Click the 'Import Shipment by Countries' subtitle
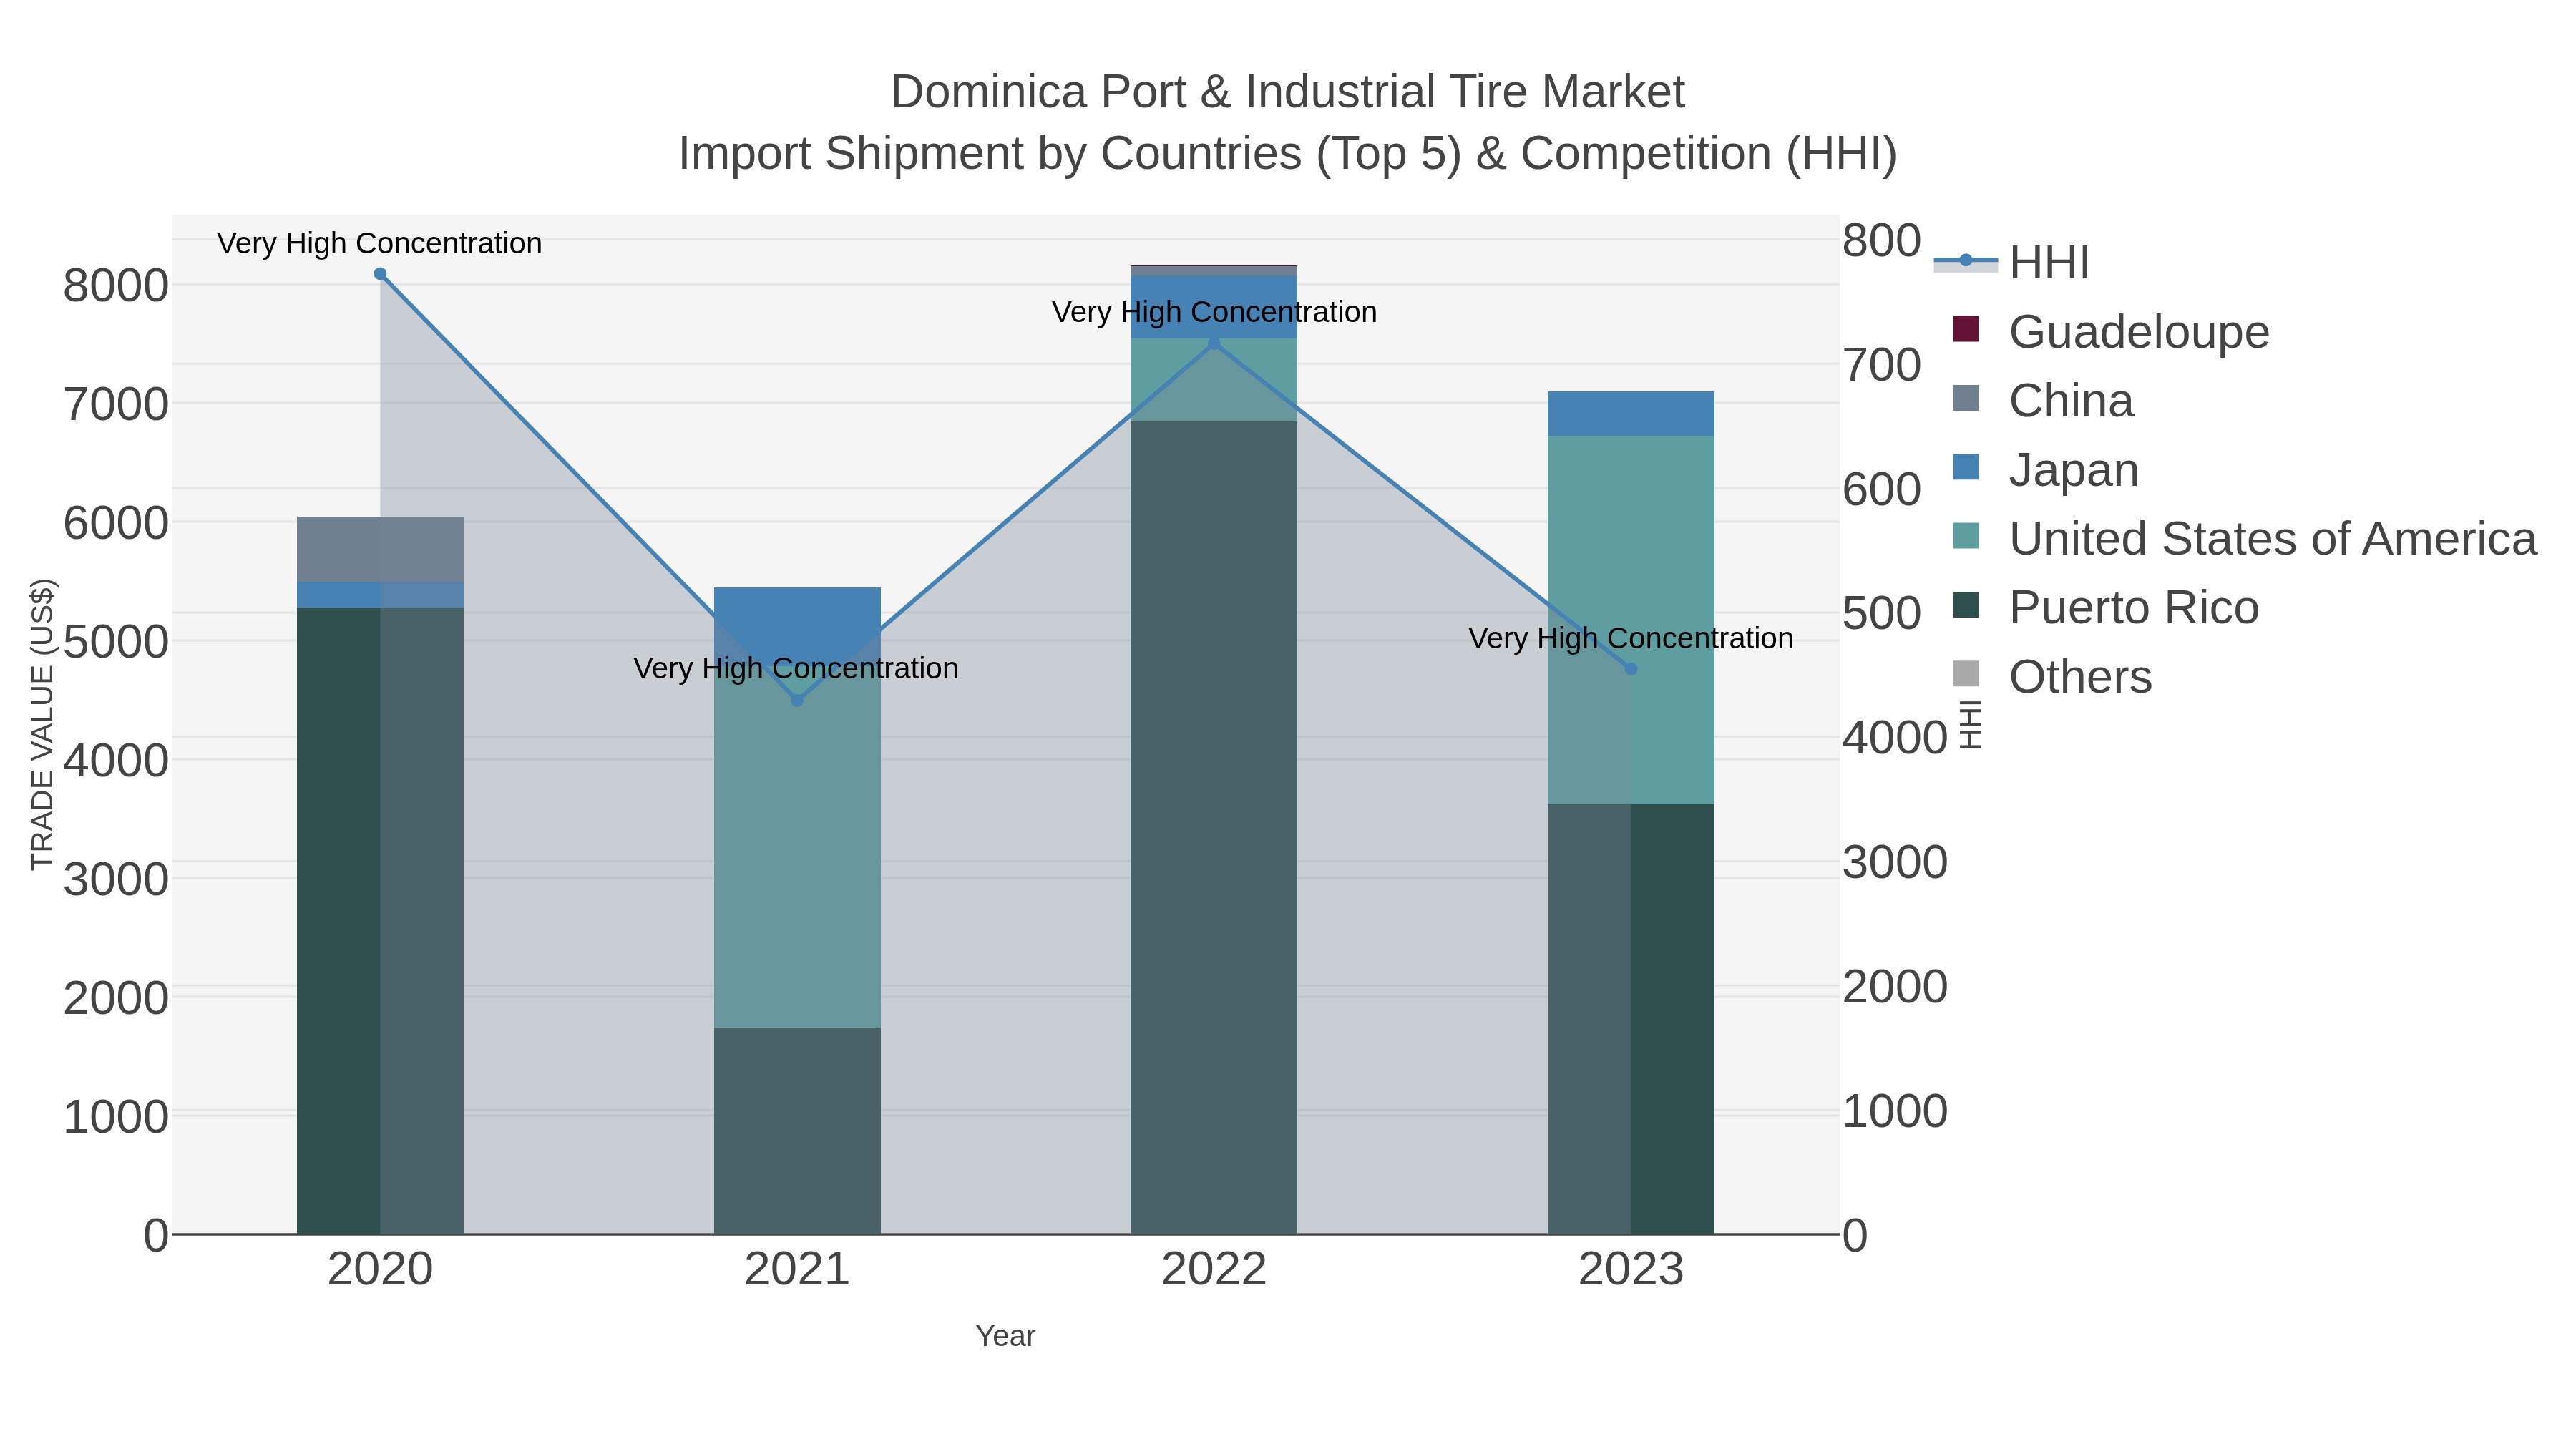 1288,154
